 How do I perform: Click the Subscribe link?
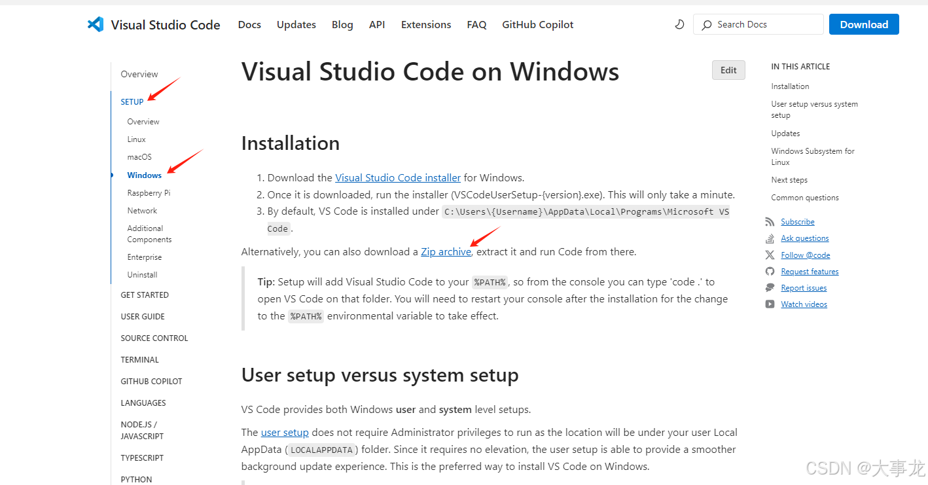(798, 222)
